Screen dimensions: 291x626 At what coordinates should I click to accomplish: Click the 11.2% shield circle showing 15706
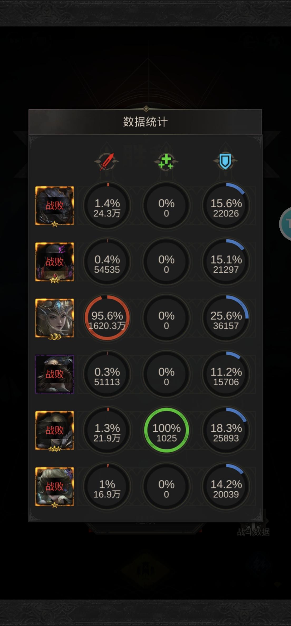226,374
